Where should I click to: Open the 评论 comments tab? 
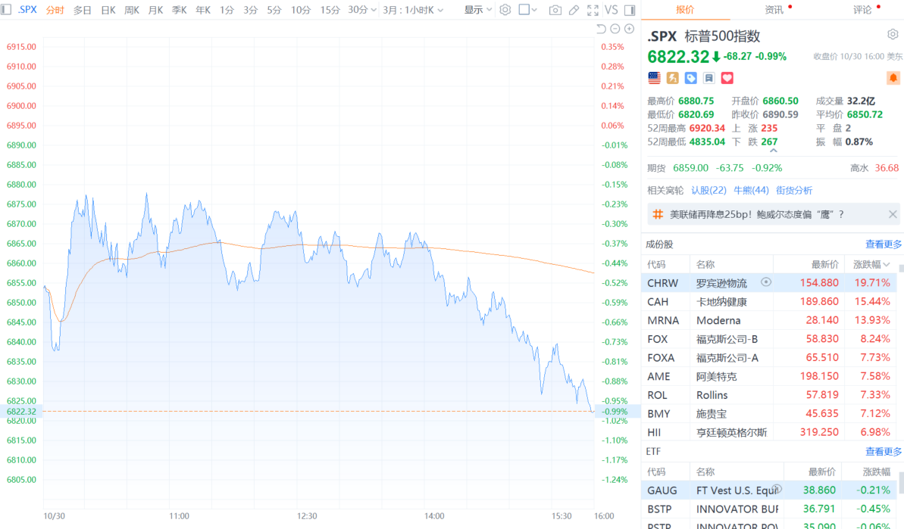click(x=862, y=10)
